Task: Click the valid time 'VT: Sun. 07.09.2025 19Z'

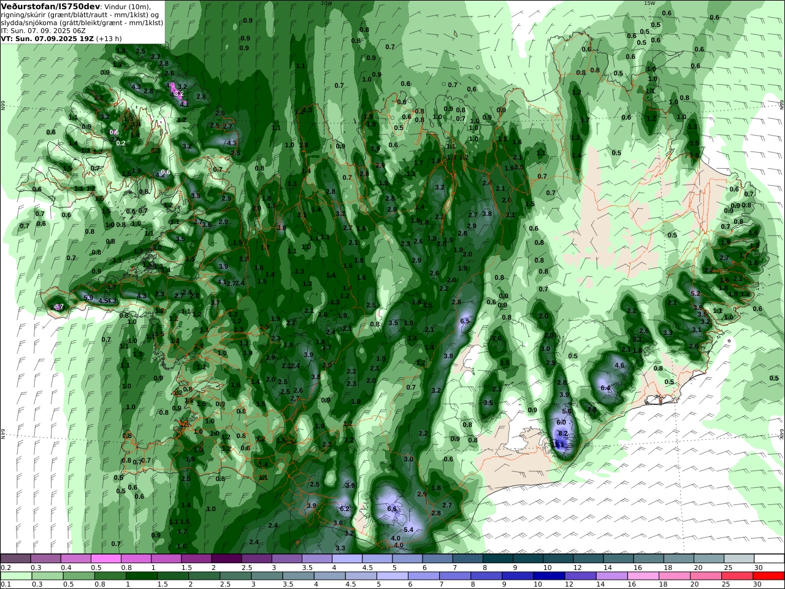Action: pos(47,38)
